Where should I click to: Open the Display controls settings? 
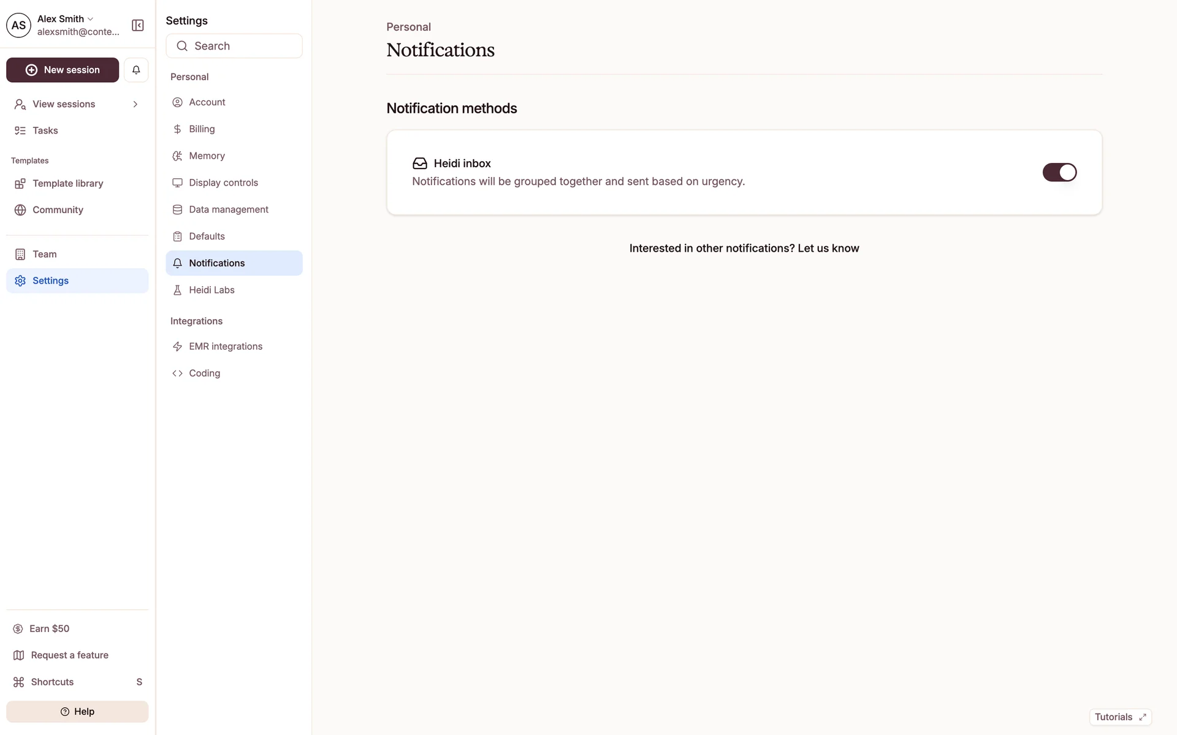[223, 183]
